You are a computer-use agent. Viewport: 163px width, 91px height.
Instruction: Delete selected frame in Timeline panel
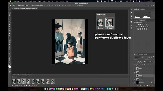pyautogui.click(x=37, y=85)
